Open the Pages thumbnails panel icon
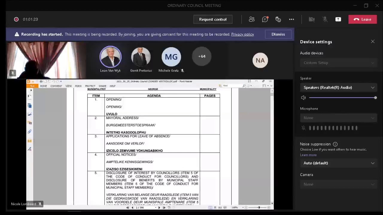The image size is (383, 215). point(30,105)
